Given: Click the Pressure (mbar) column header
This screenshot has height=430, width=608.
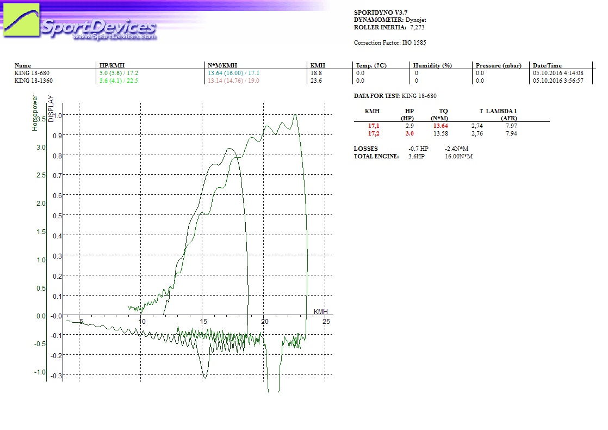Looking at the screenshot, I should [x=499, y=65].
